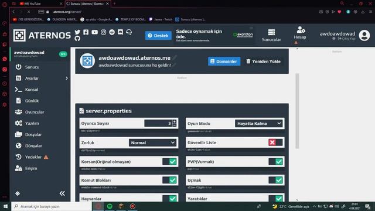This screenshot has height=211, width=375.
Task: Click the Aternos logo
Action: tap(42, 35)
